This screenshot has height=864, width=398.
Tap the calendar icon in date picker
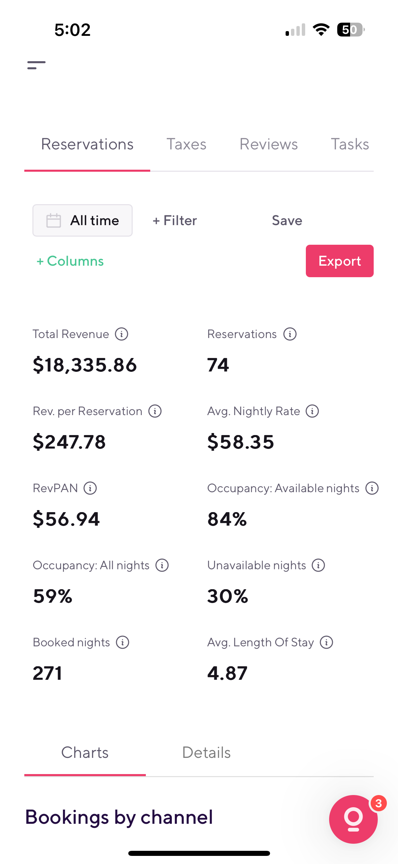point(53,220)
